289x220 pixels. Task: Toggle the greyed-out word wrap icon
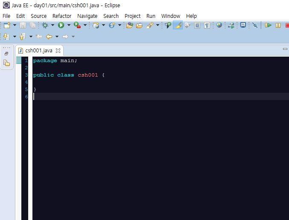[x=187, y=25]
